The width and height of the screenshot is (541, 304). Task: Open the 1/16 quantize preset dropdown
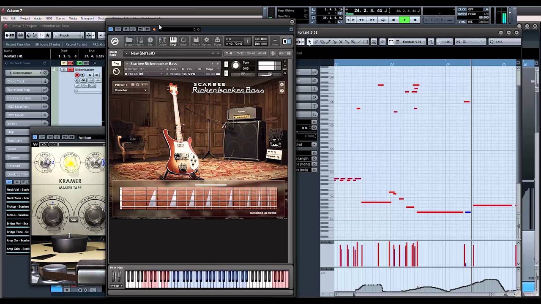pyautogui.click(x=504, y=42)
